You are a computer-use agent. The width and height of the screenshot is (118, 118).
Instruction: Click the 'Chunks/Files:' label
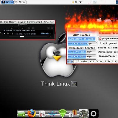click(x=108, y=56)
